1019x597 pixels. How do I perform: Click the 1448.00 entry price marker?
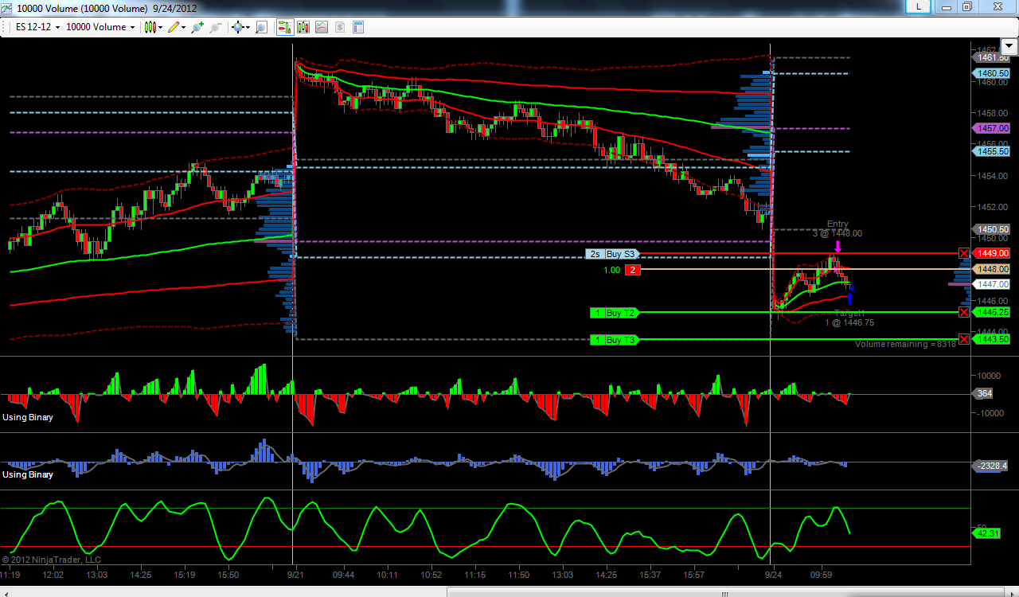990,269
